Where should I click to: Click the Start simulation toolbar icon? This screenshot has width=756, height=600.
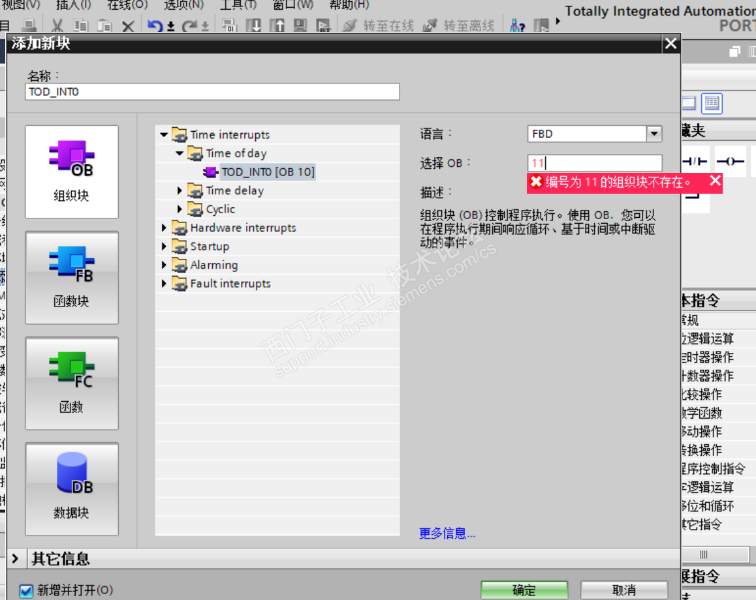pyautogui.click(x=300, y=25)
